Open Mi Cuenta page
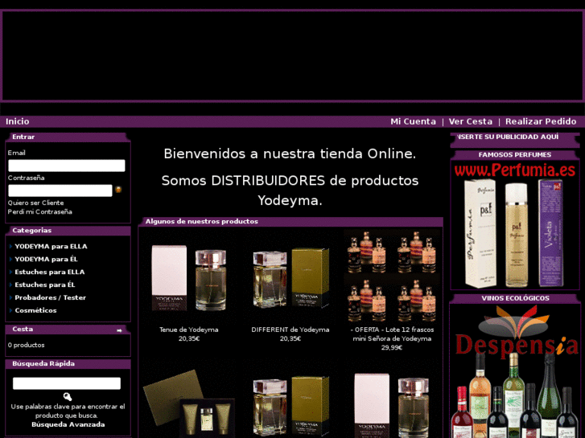The width and height of the screenshot is (585, 438). pos(413,121)
